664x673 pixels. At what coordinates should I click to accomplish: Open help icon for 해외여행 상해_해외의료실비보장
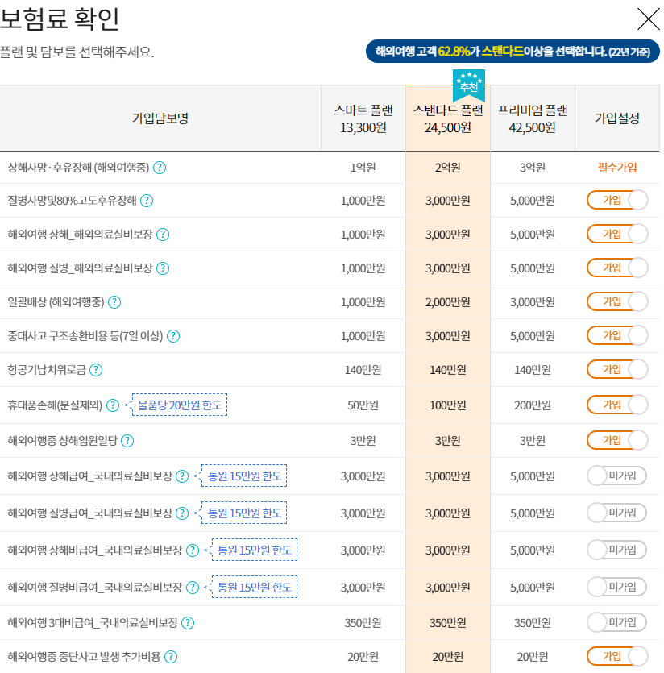pyautogui.click(x=163, y=235)
